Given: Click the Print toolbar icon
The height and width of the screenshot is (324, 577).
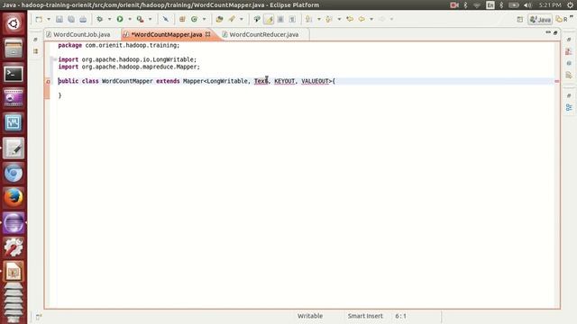Looking at the screenshot, I should [x=83, y=19].
